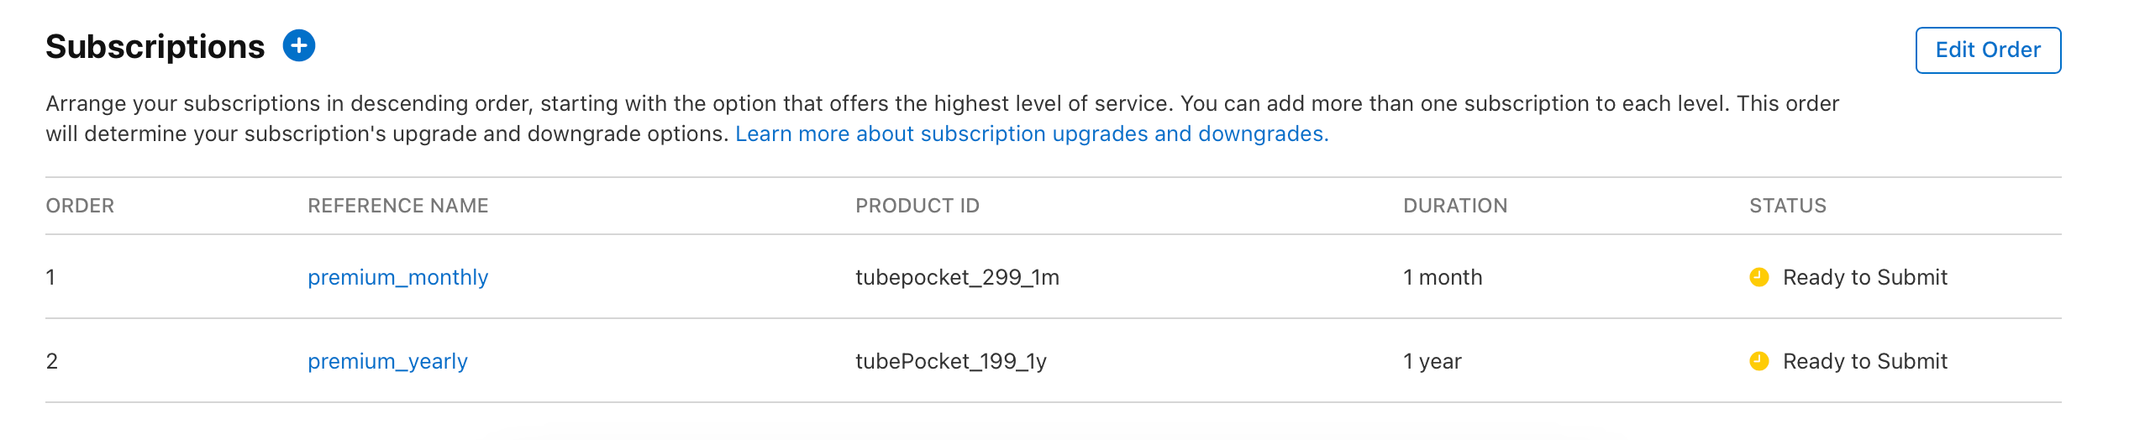Click the Subscriptions heading
2129x440 pixels.
pos(155,47)
